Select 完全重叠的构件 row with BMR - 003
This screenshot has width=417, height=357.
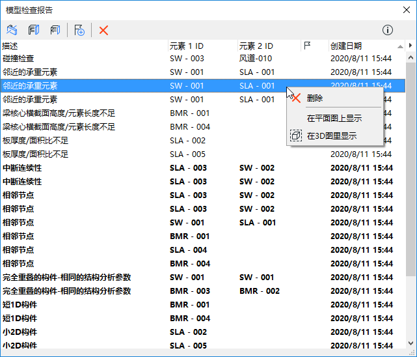(203, 291)
